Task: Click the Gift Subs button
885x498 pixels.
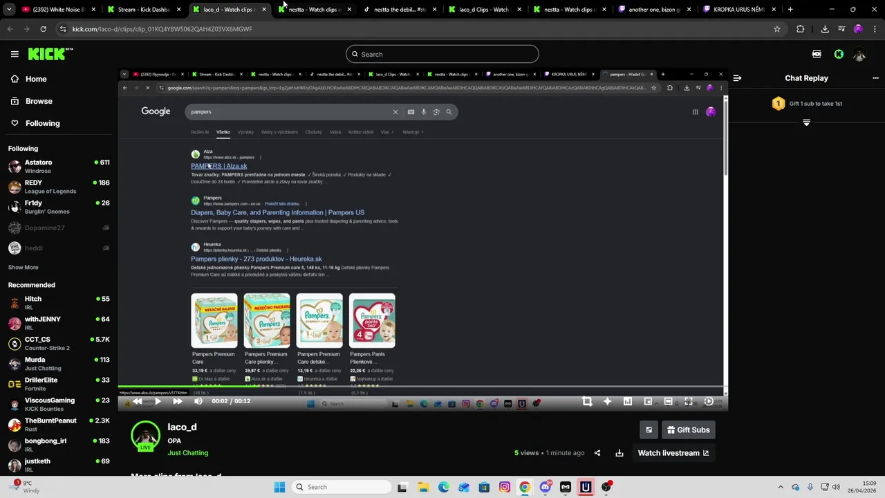Action: click(x=688, y=430)
